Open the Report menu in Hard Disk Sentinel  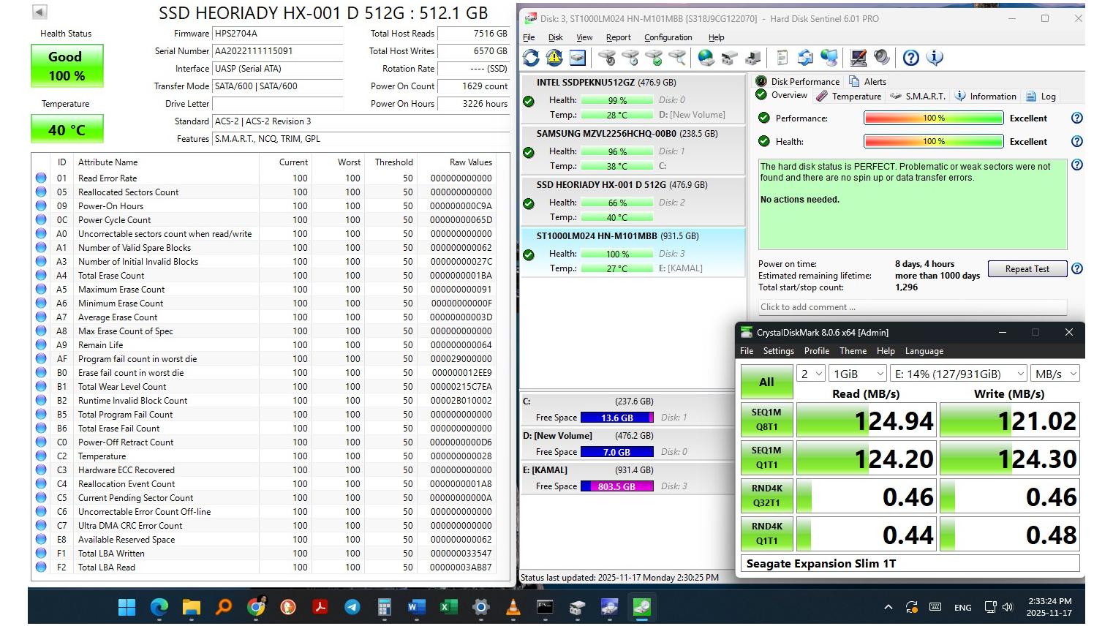point(618,37)
